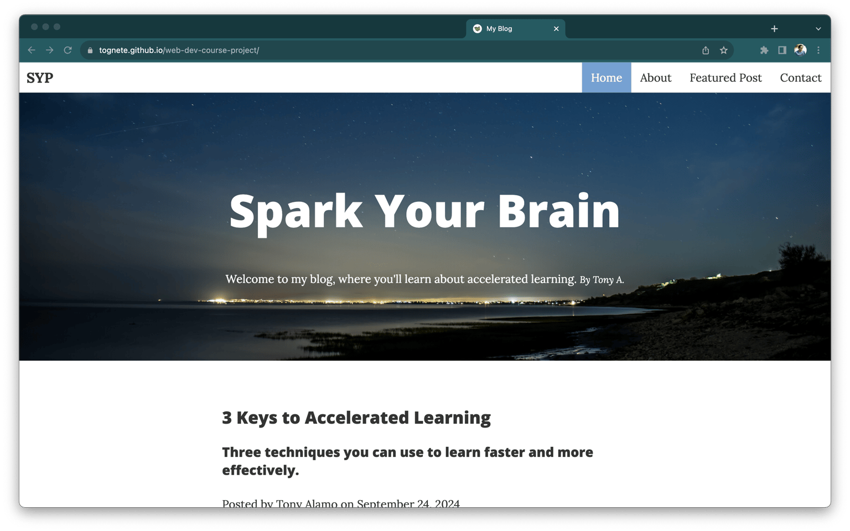This screenshot has height=531, width=850.
Task: Click the lock icon in the address bar
Action: tap(90, 50)
